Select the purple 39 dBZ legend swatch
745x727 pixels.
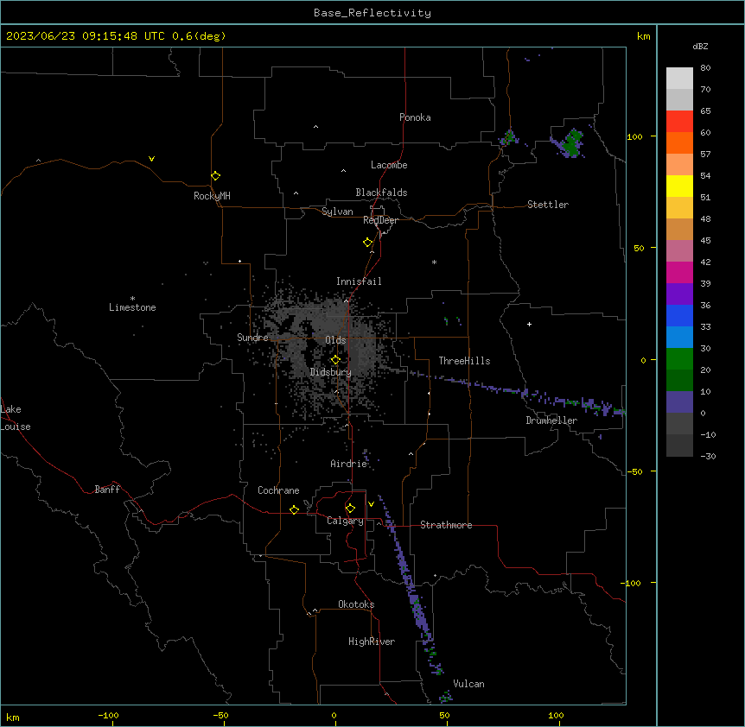pyautogui.click(x=679, y=294)
